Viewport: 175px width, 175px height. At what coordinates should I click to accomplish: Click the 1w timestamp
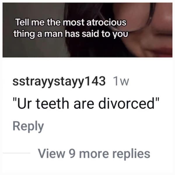121,81
